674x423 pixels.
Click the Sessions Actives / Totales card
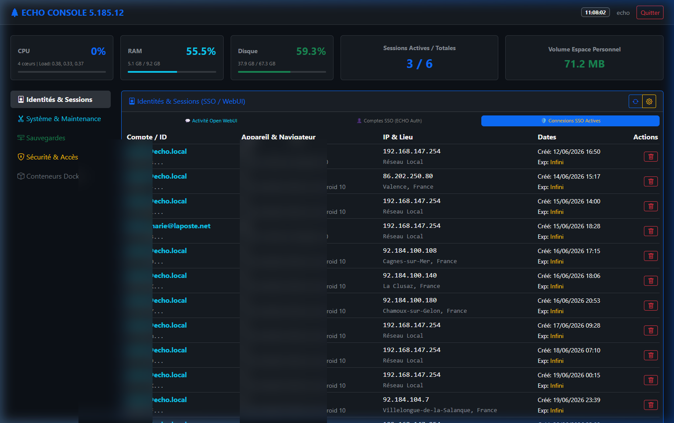(419, 58)
